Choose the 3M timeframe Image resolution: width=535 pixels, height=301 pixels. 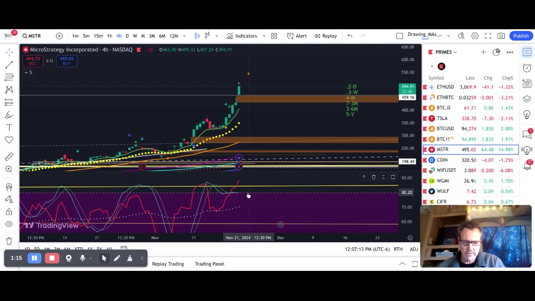click(152, 36)
